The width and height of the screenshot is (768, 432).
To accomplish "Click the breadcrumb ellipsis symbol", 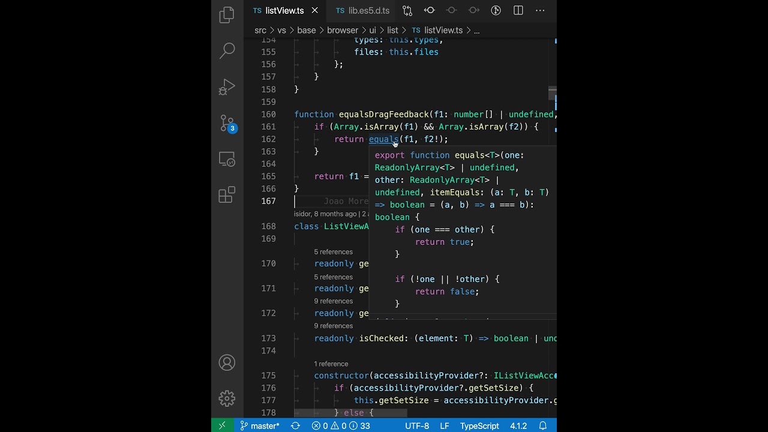I will 477,30.
